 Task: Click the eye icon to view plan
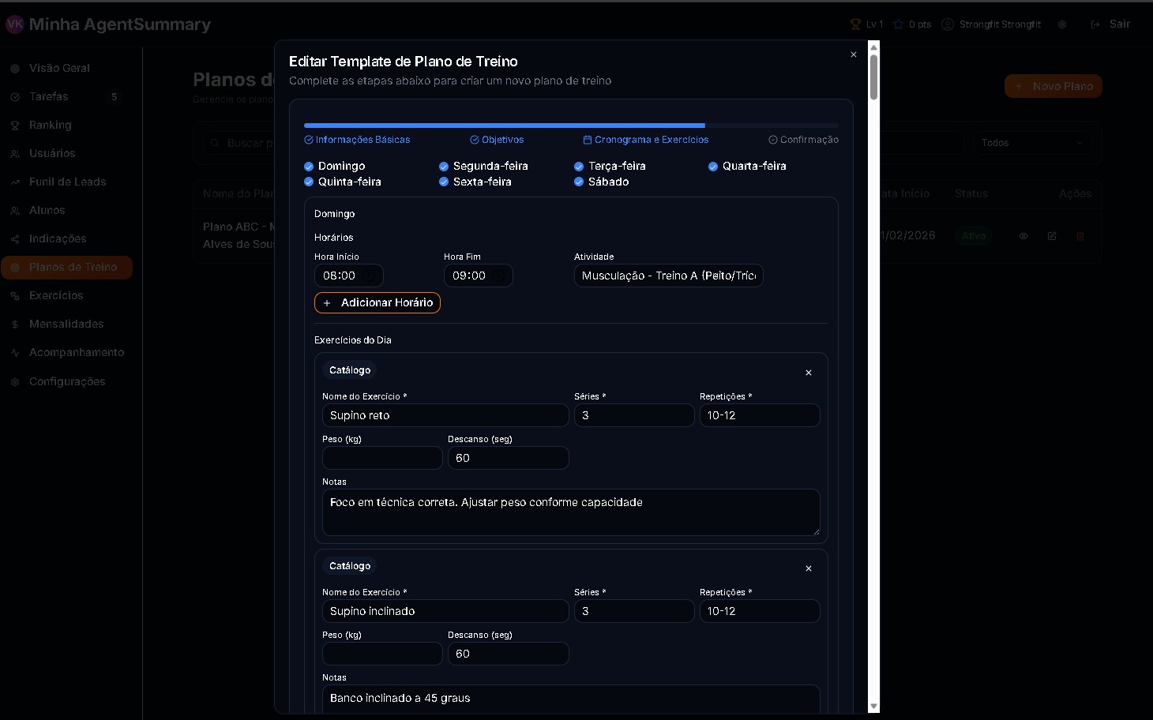1023,236
